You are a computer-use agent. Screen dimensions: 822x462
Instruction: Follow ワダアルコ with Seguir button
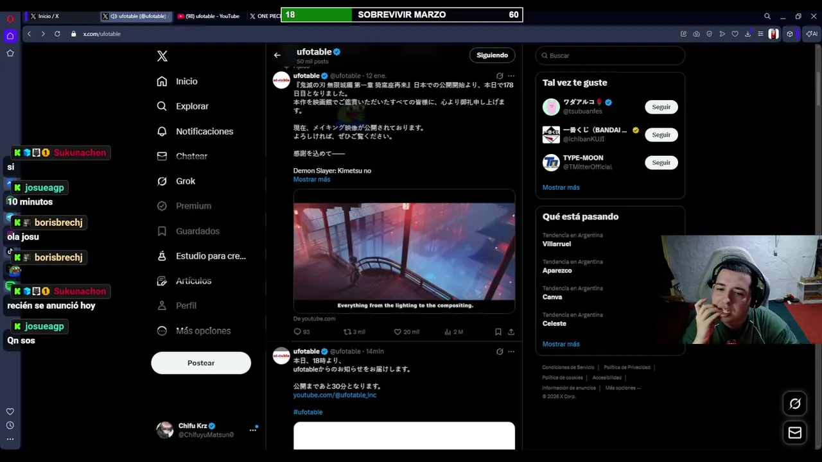tap(661, 107)
